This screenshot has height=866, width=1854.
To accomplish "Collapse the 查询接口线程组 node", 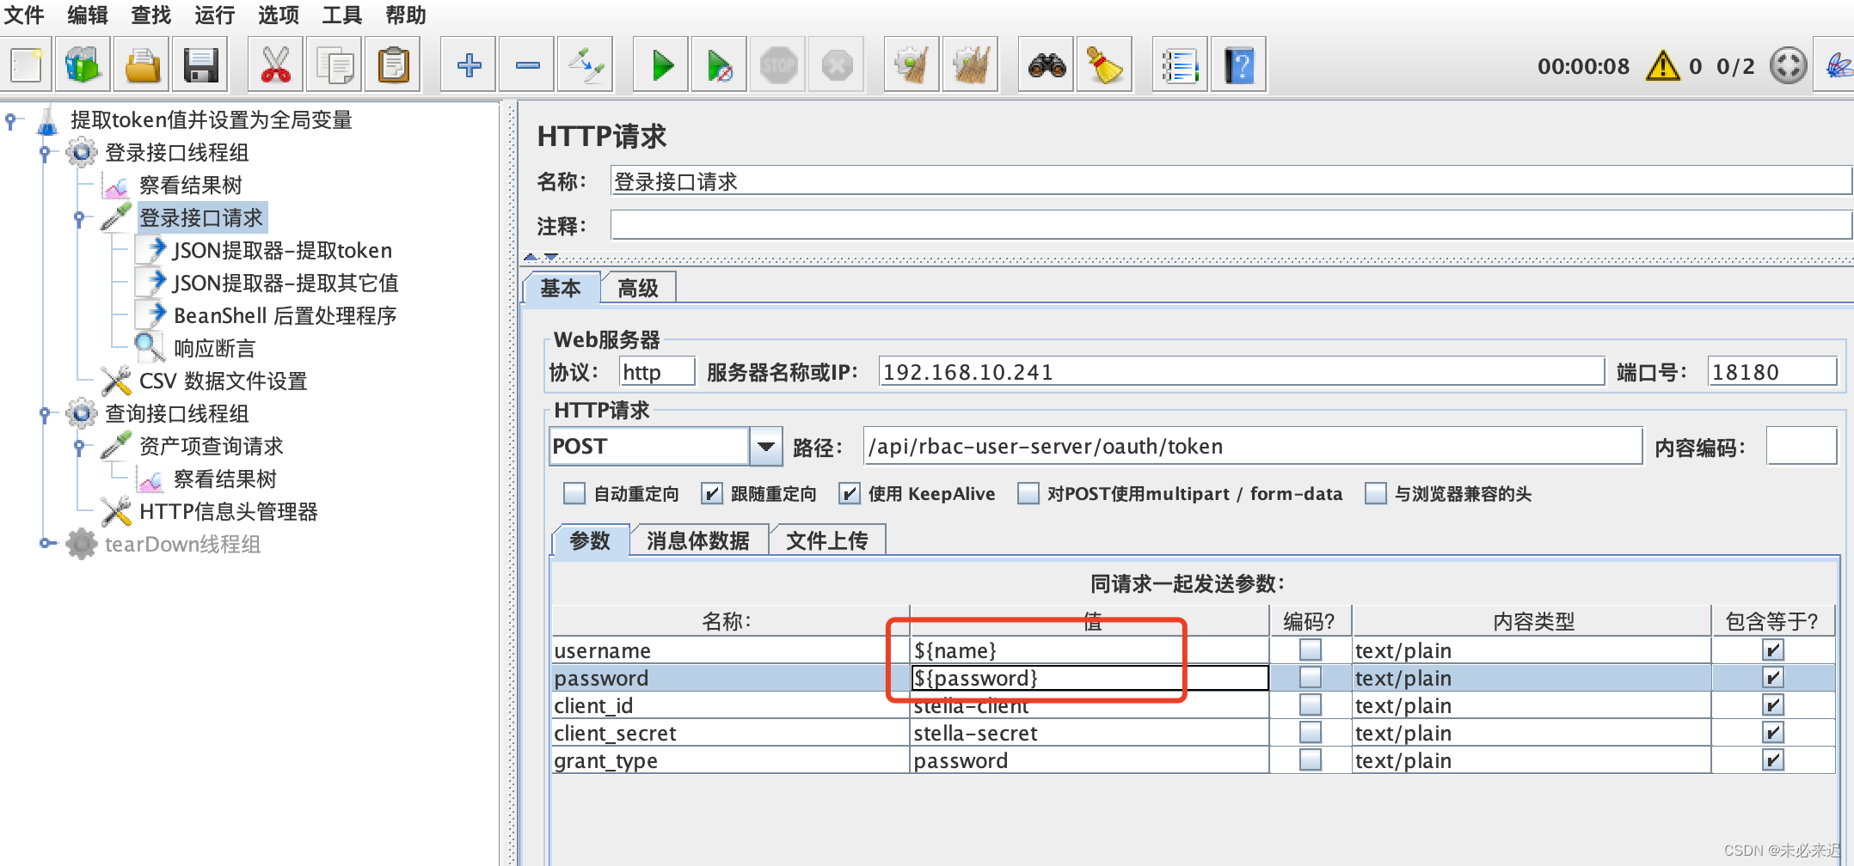I will tap(45, 413).
